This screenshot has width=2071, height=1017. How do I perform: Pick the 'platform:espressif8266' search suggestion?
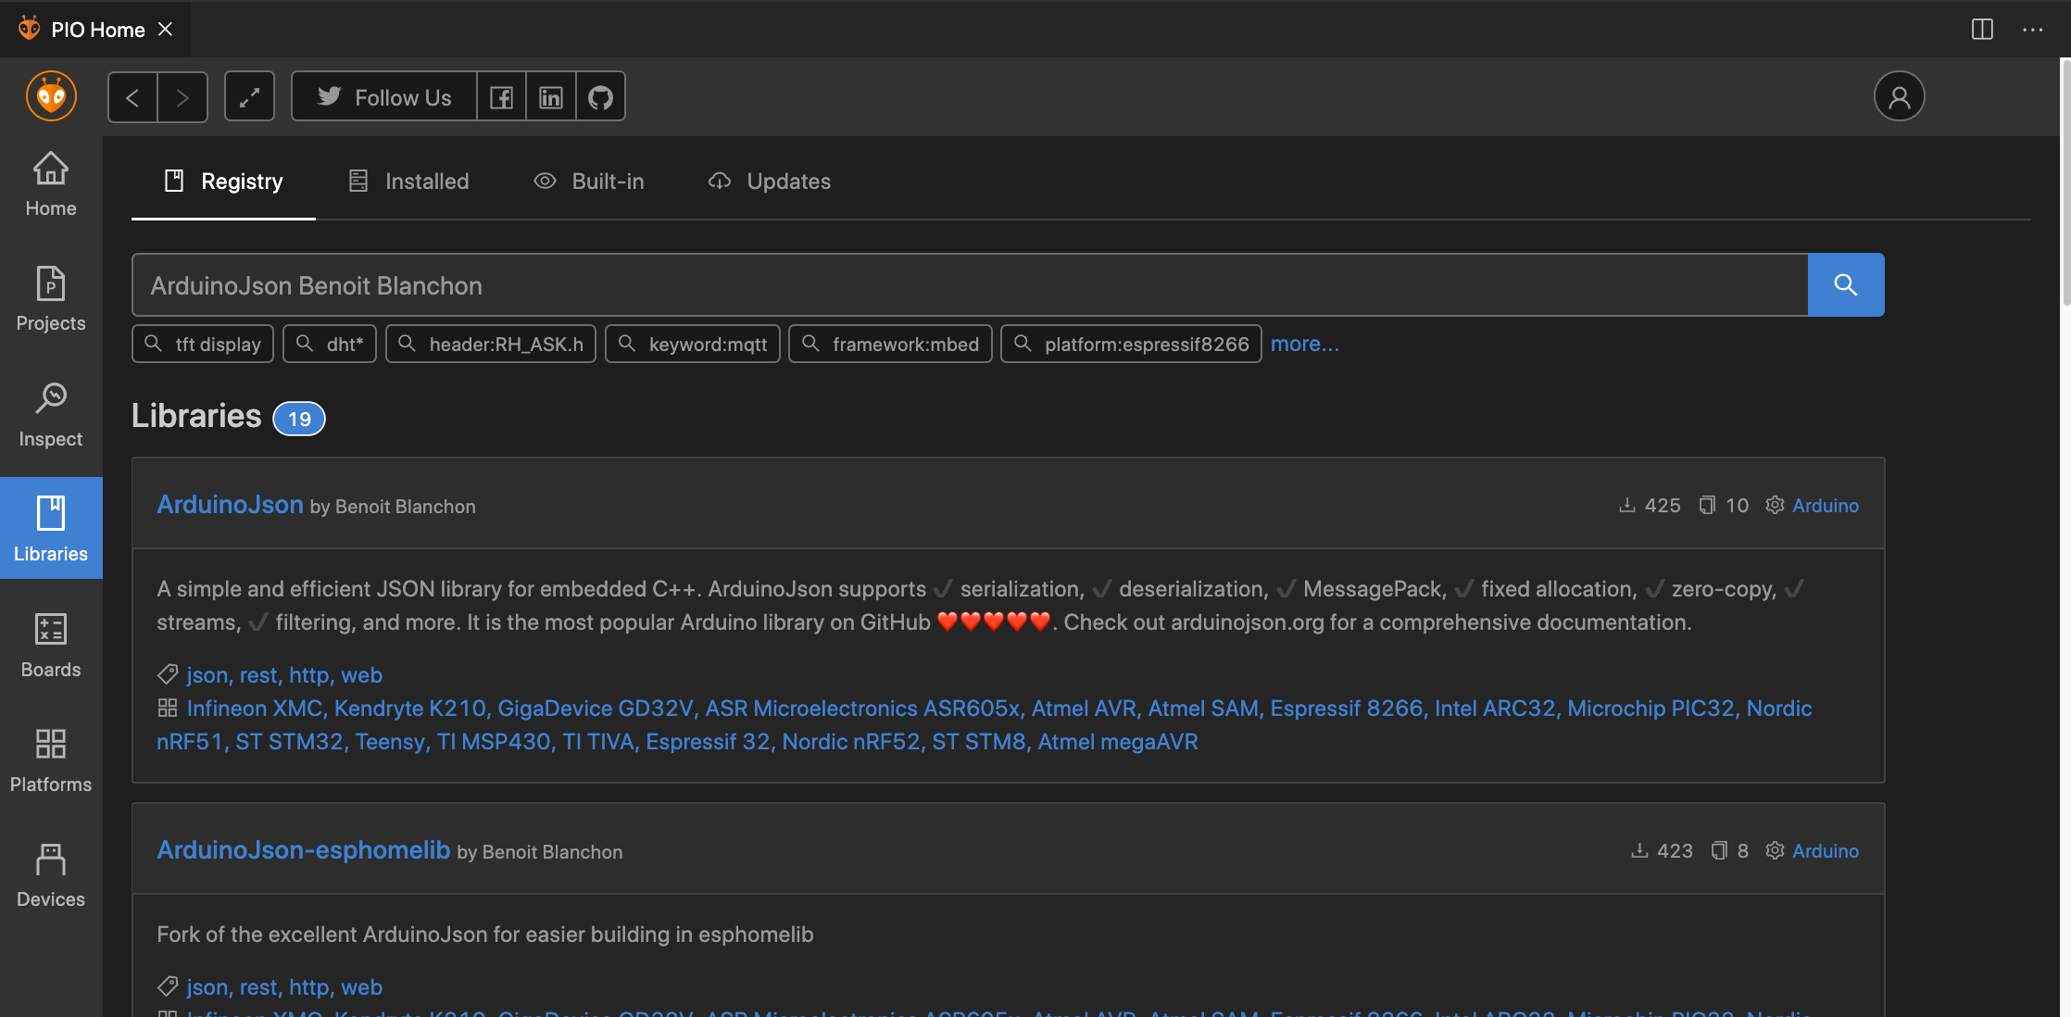1131,344
